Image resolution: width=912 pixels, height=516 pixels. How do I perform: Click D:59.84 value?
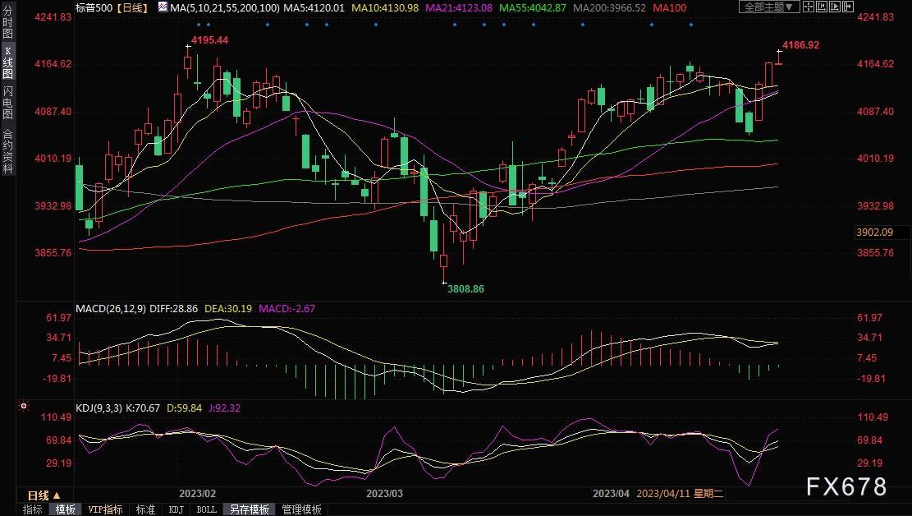click(x=185, y=408)
